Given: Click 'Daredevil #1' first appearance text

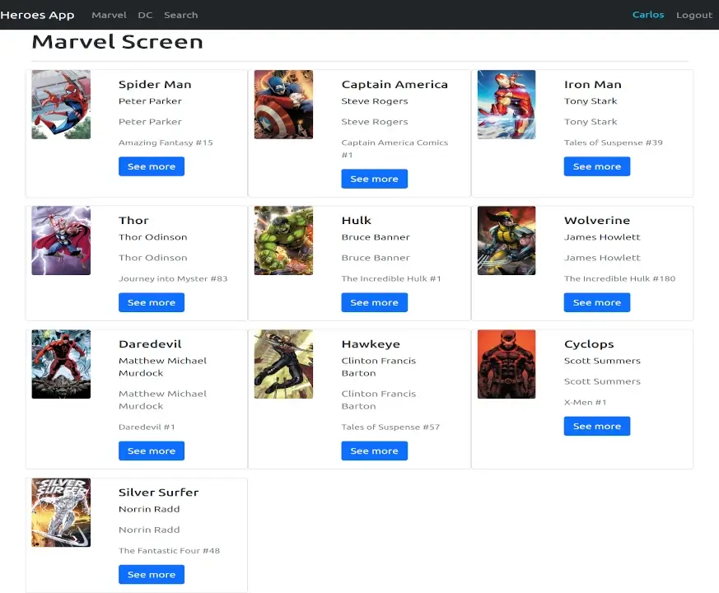Looking at the screenshot, I should coord(147,427).
